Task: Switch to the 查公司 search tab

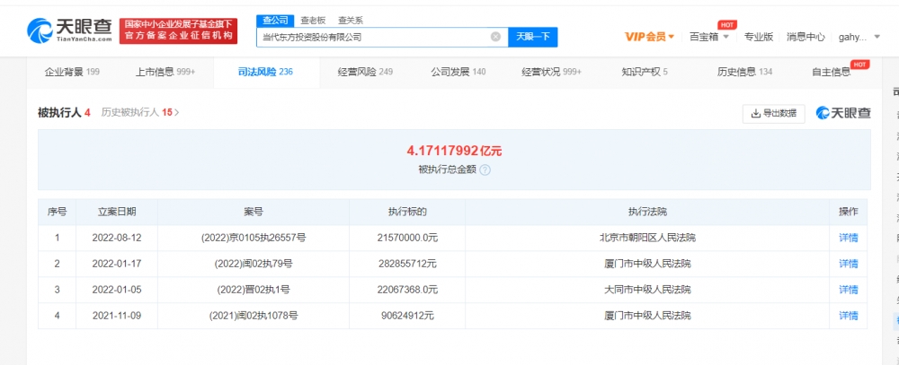Action: [274, 20]
